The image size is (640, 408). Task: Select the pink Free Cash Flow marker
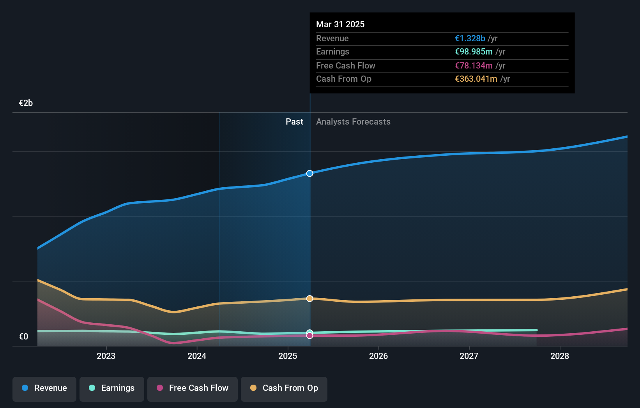tap(309, 335)
